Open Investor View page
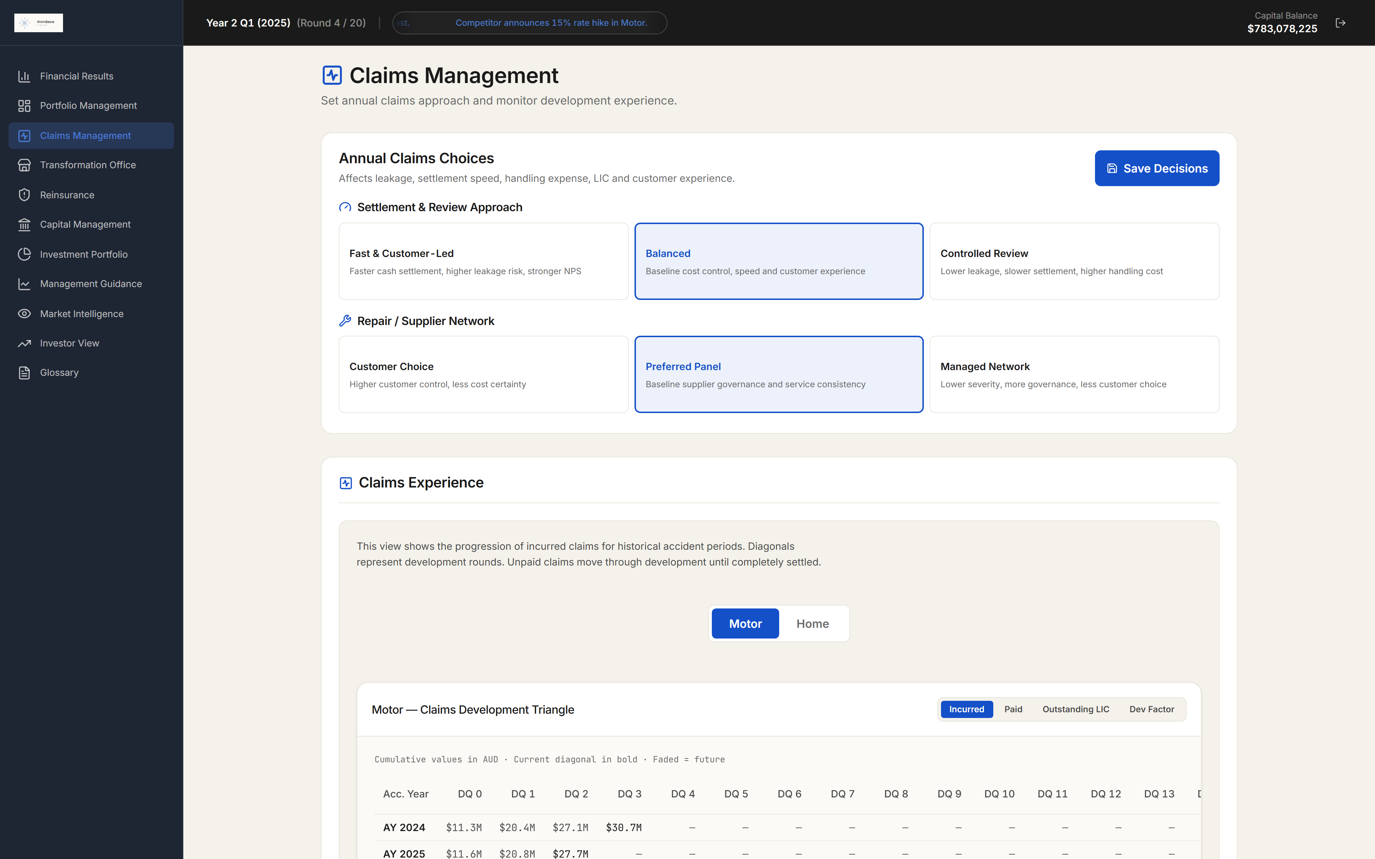 (91, 343)
